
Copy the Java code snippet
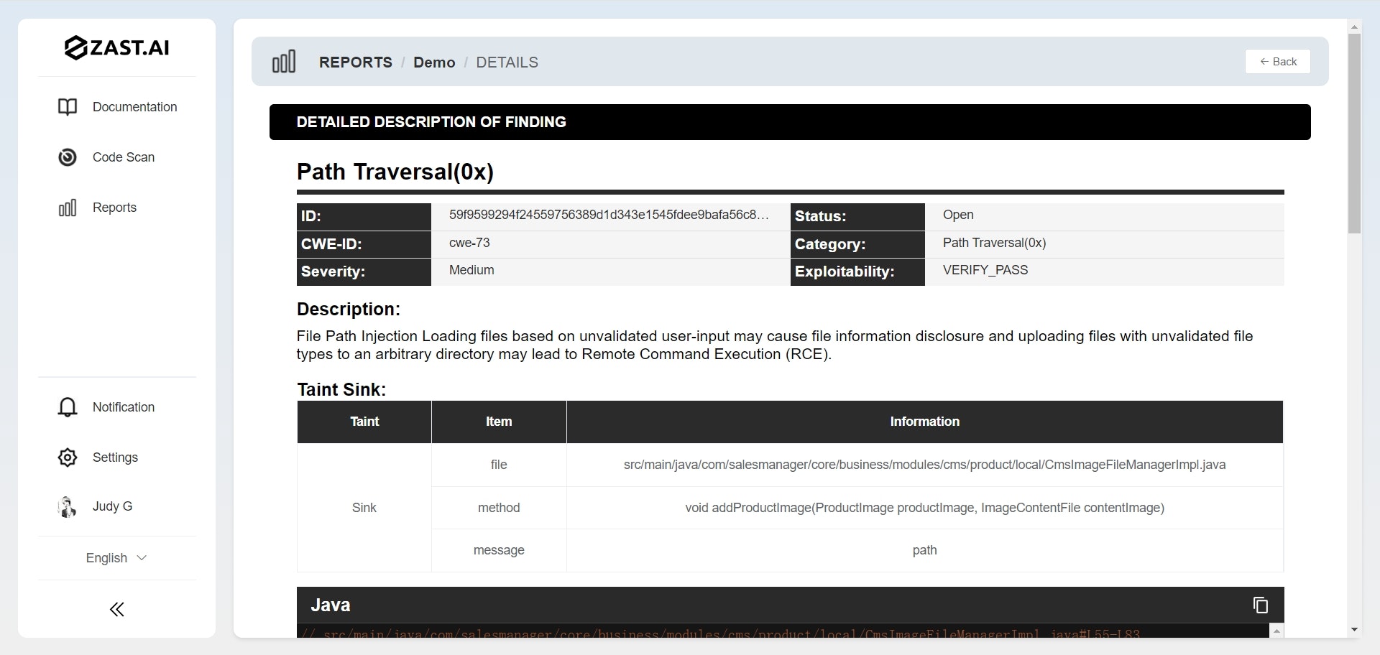tap(1260, 605)
